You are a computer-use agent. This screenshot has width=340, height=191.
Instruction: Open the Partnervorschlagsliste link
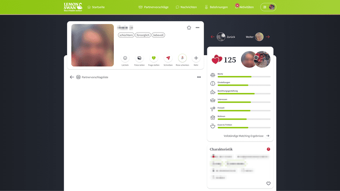click(x=95, y=77)
